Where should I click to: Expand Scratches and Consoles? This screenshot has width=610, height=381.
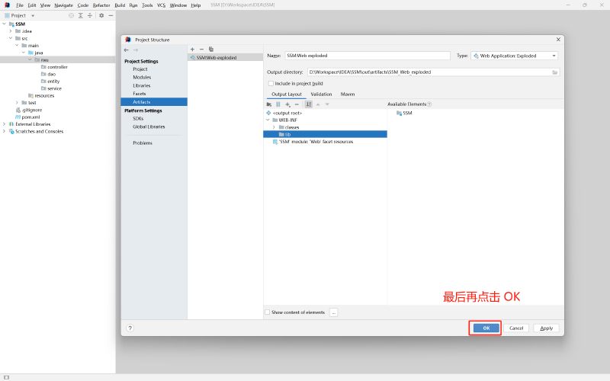coord(5,131)
